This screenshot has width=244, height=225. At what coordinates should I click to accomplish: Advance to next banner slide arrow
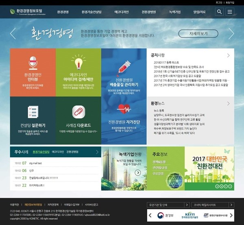point(231,33)
